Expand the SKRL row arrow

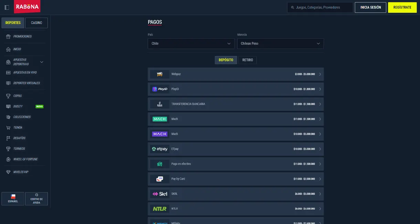click(320, 194)
